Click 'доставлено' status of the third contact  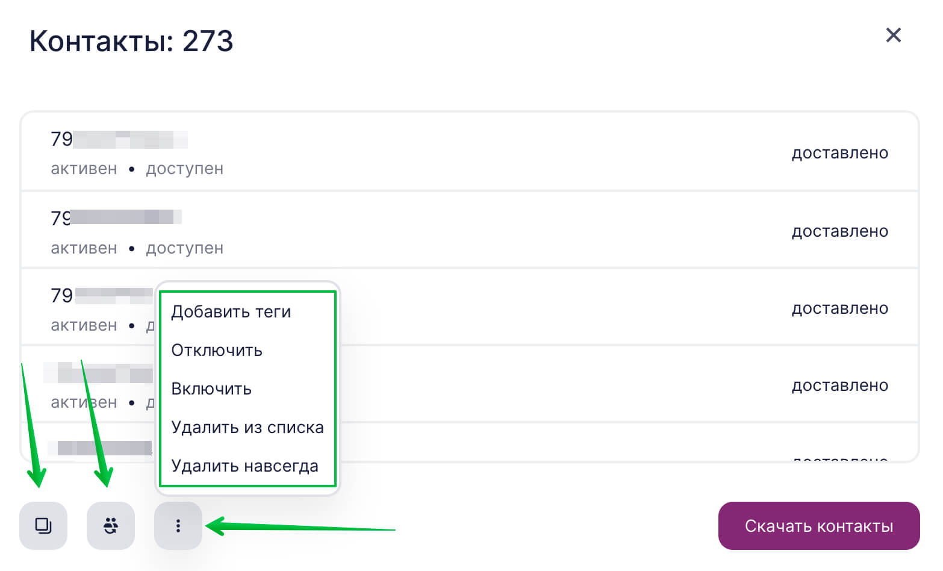click(840, 308)
